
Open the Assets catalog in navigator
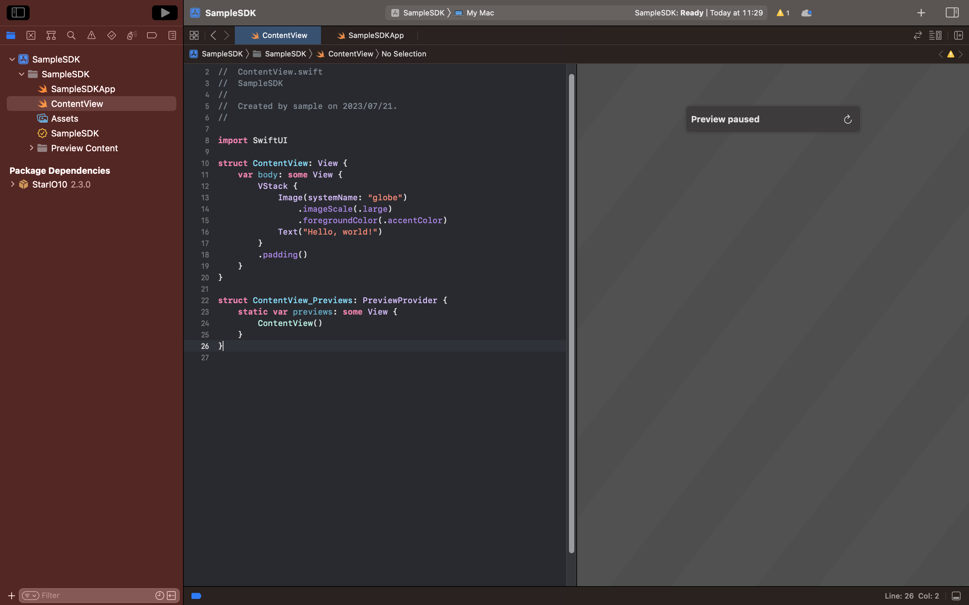[x=65, y=118]
